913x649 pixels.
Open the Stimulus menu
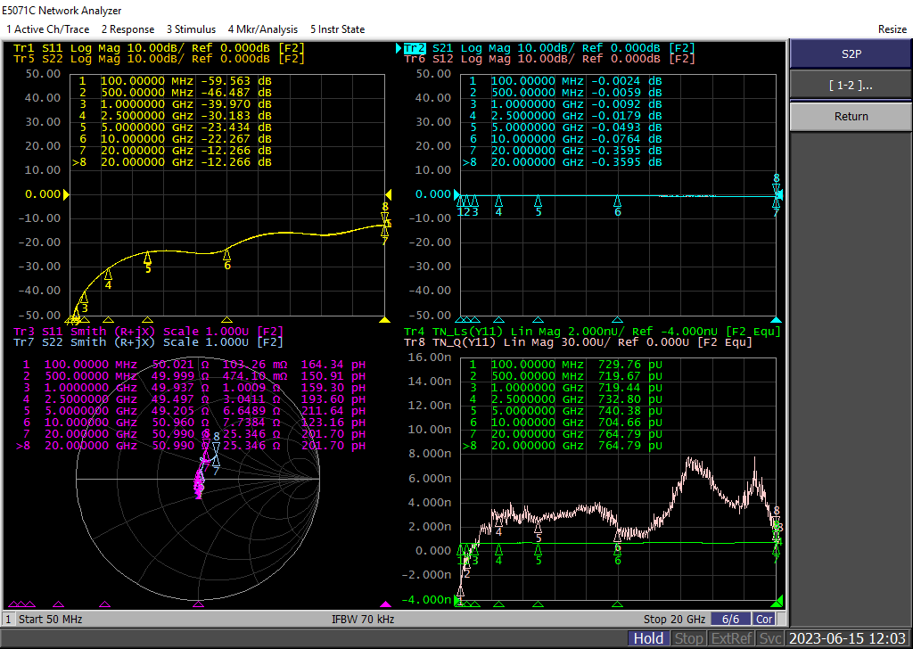coord(191,29)
